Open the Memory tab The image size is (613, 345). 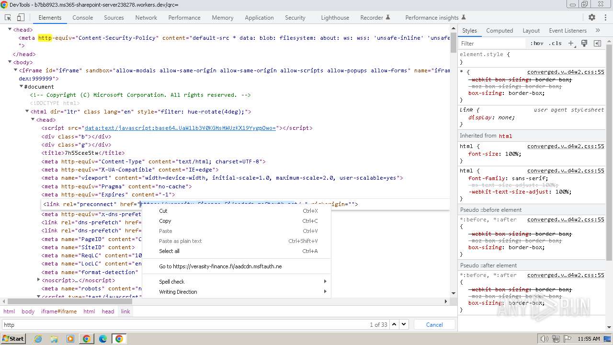(223, 17)
